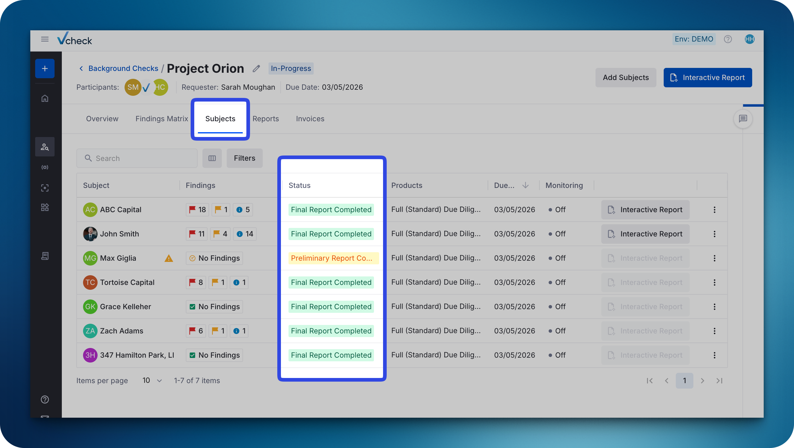Click the help icon in top bar
The image size is (794, 448).
728,39
